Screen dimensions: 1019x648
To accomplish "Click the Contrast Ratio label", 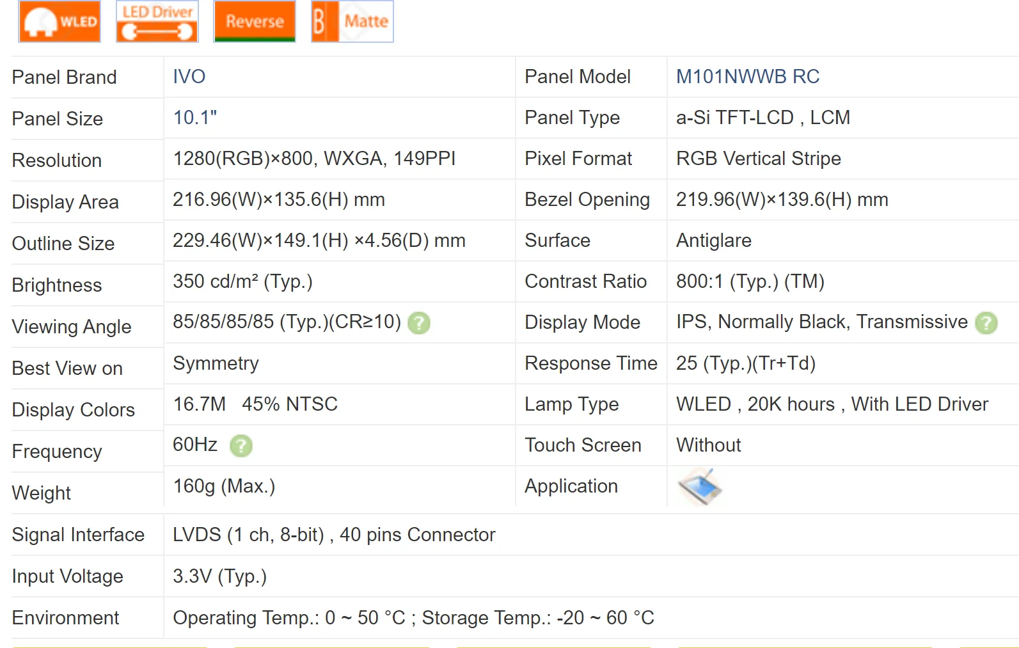I will (586, 281).
